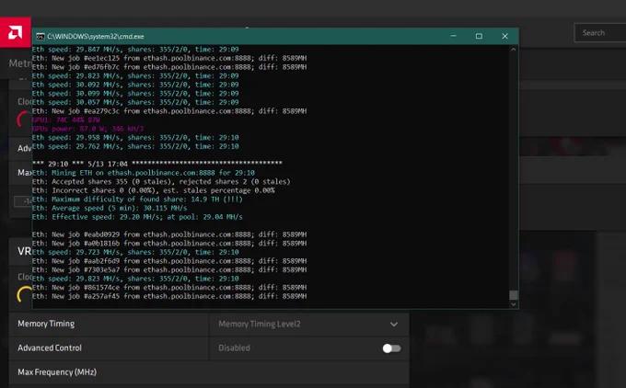Click the red clock gauge in AMD software
This screenshot has height=388, width=626.
click(x=24, y=120)
